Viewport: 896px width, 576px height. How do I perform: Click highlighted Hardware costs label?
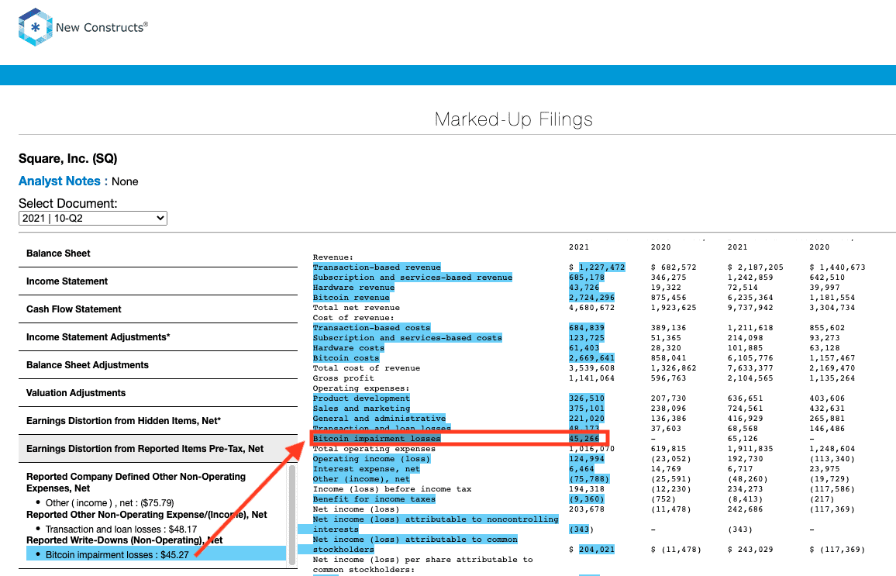[349, 348]
